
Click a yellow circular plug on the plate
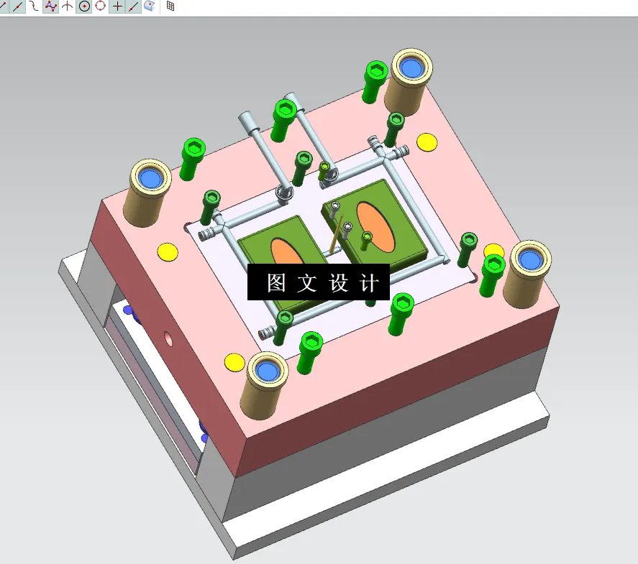tap(168, 251)
